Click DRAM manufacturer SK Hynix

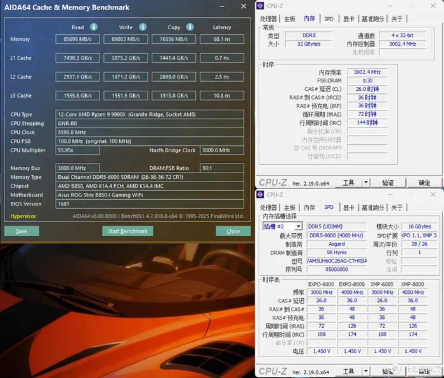(336, 252)
